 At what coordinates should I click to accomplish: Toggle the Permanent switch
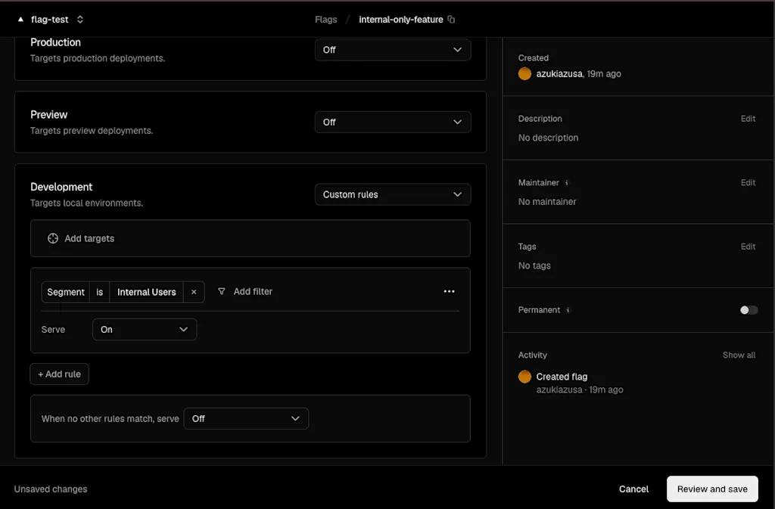point(749,310)
